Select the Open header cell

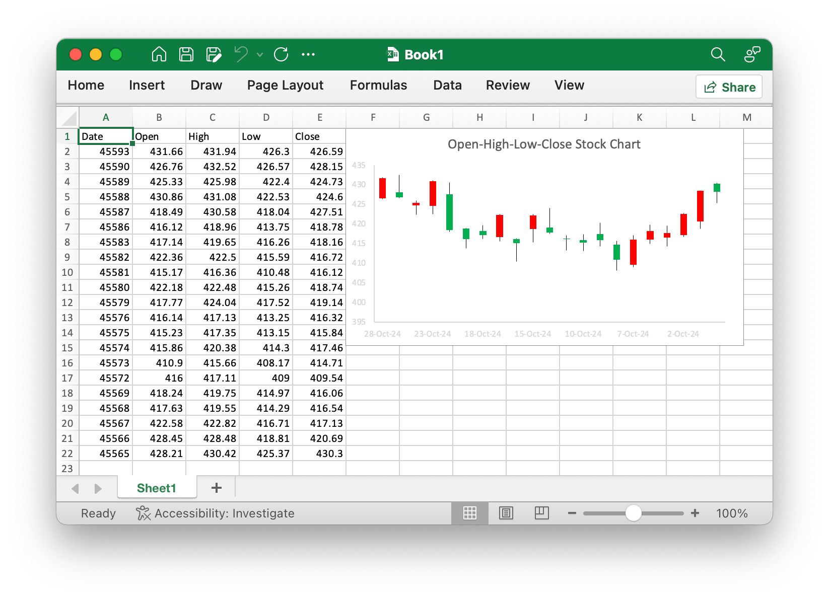(x=159, y=136)
